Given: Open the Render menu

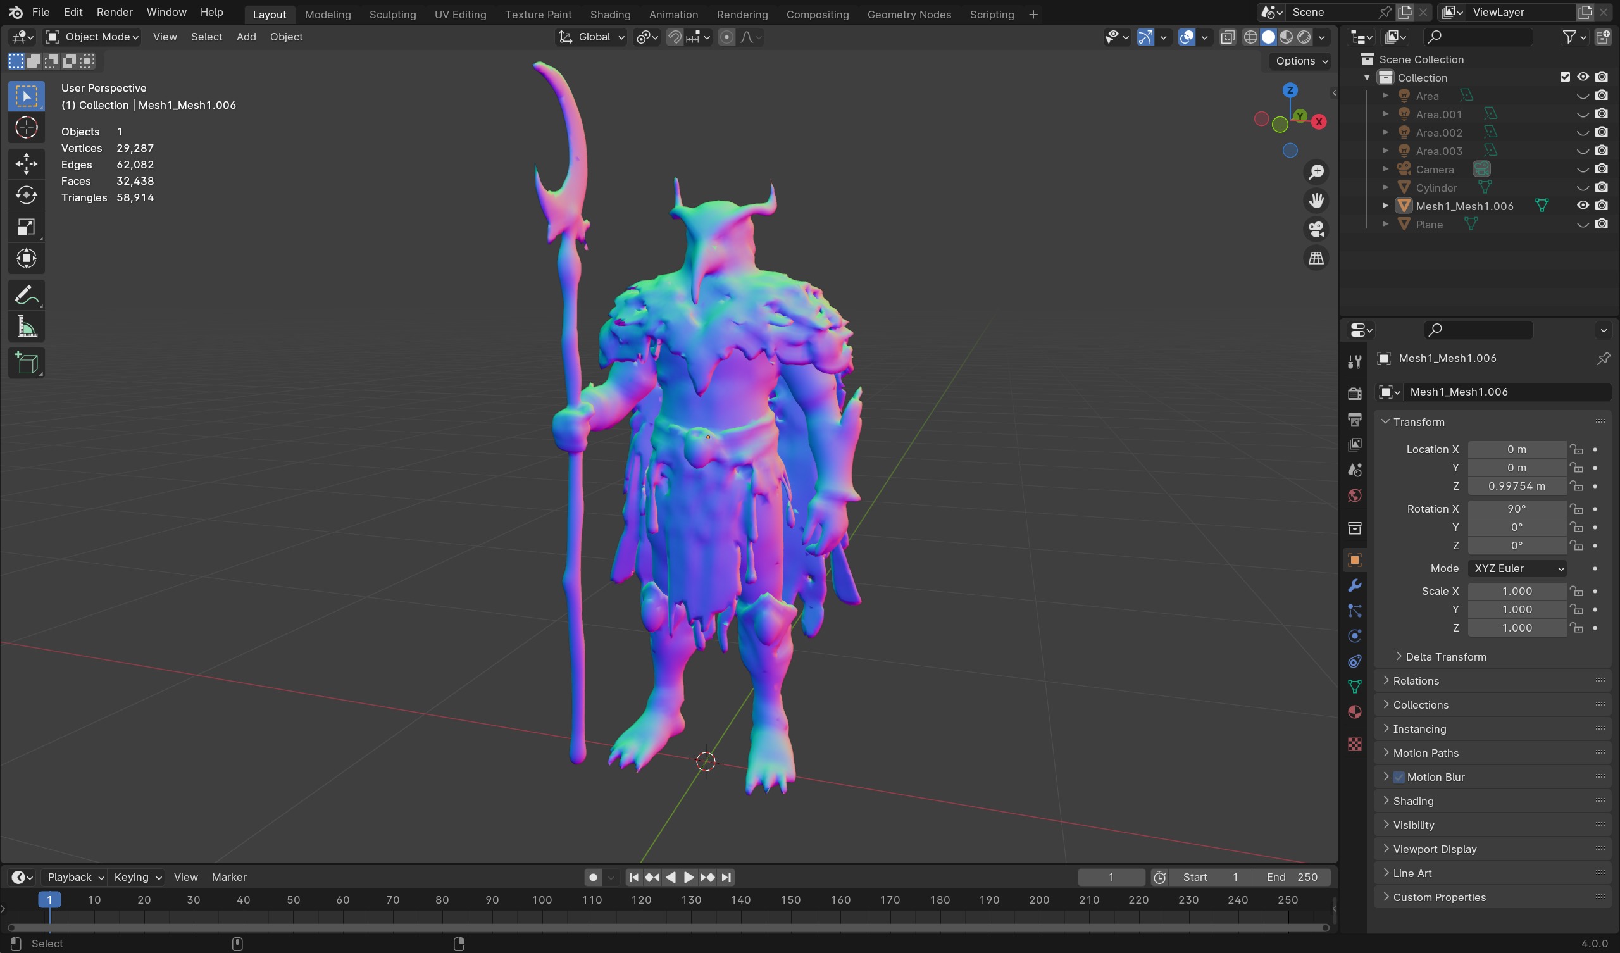Looking at the screenshot, I should 115,12.
